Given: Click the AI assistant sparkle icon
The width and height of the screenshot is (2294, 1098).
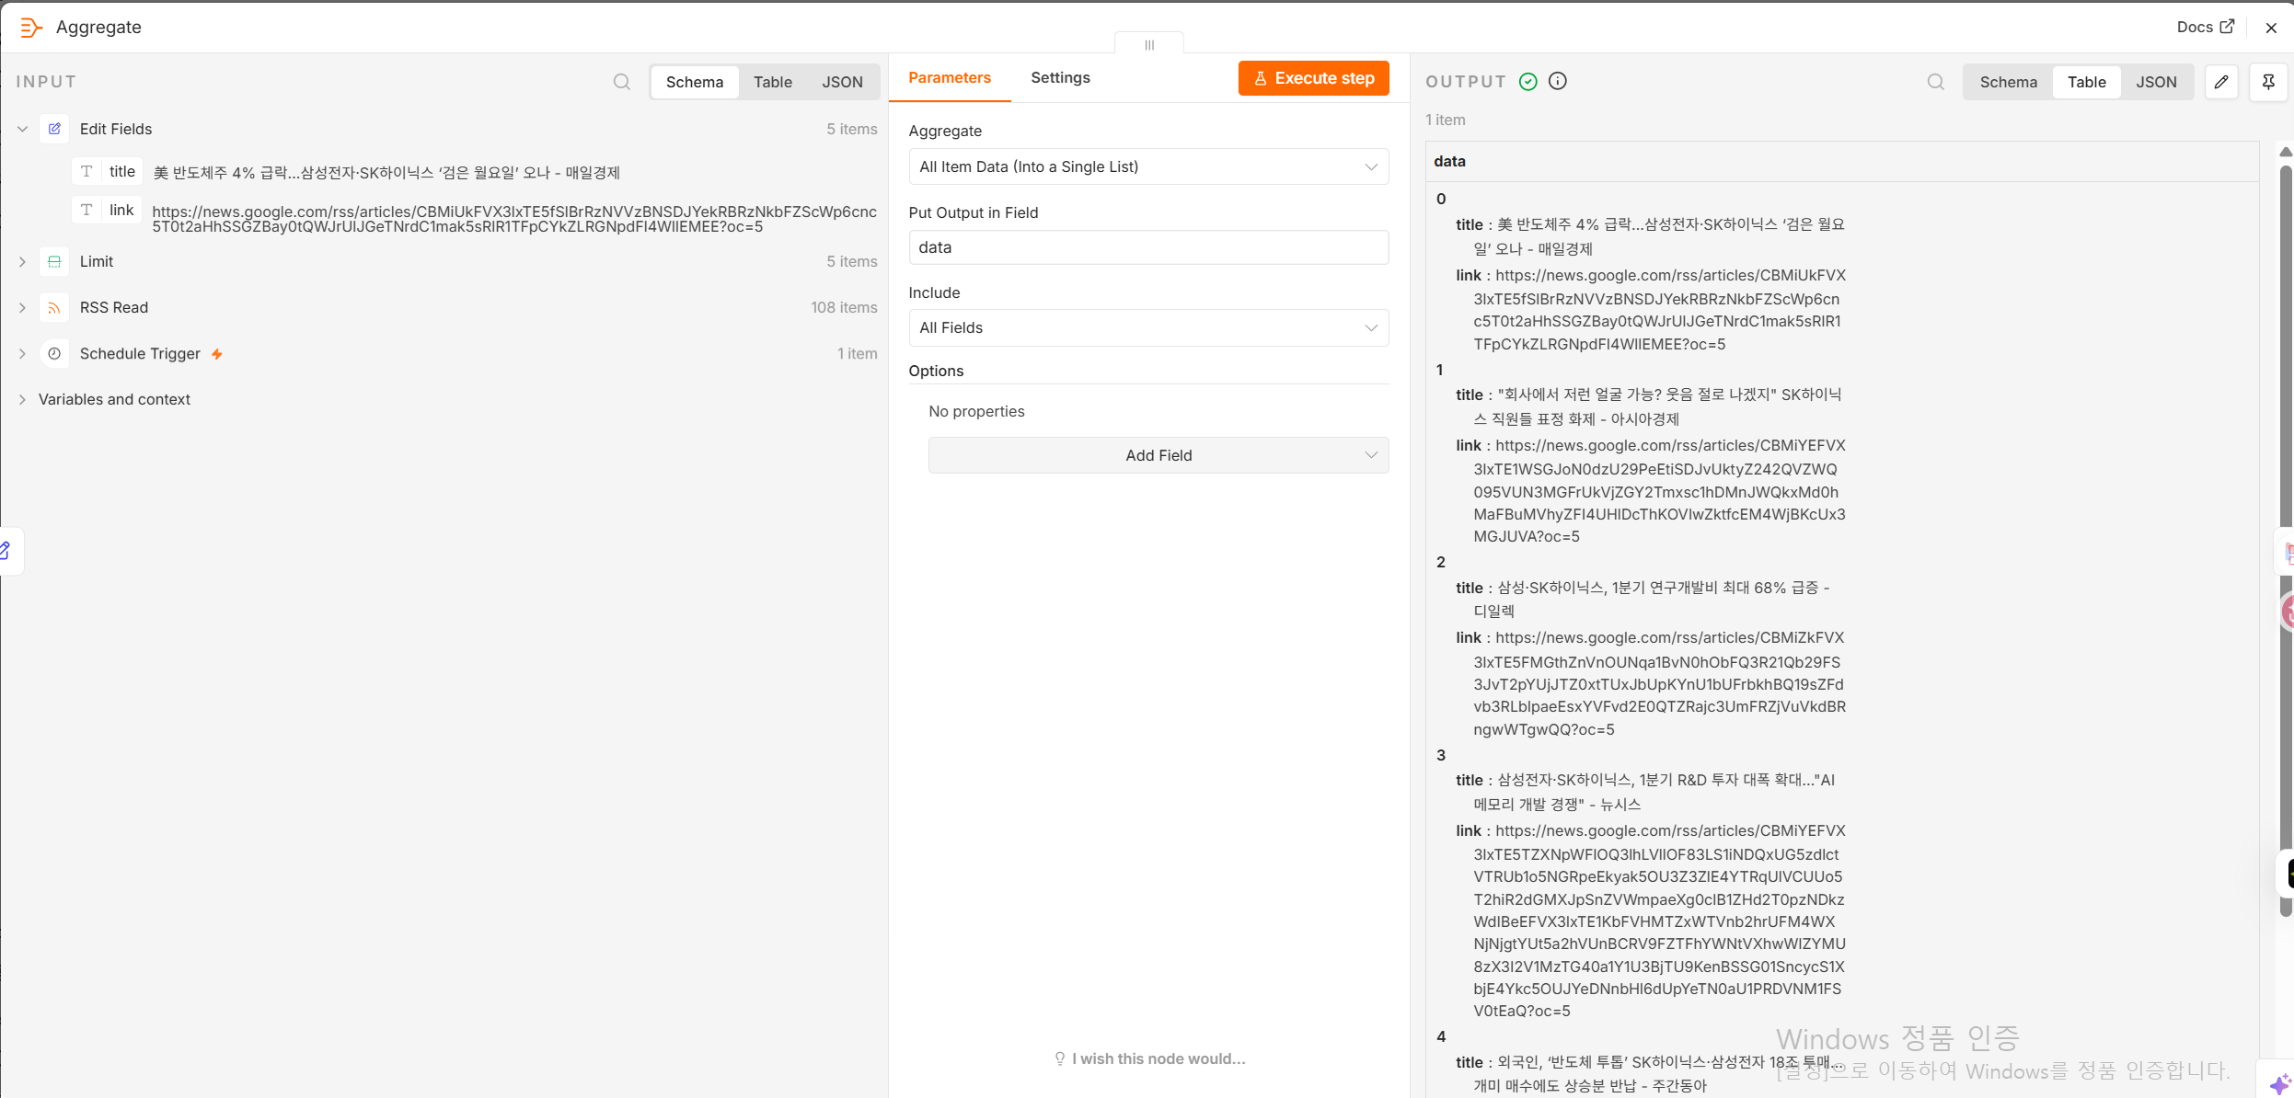Looking at the screenshot, I should point(2280,1084).
